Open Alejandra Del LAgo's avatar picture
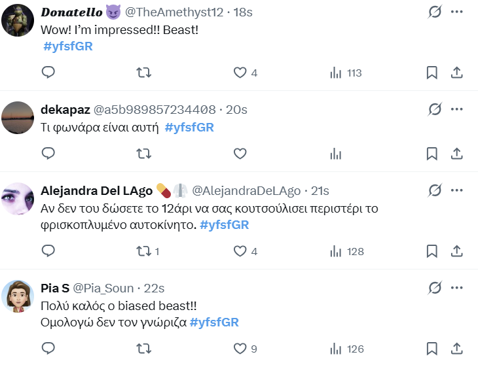The image size is (478, 365). click(18, 199)
